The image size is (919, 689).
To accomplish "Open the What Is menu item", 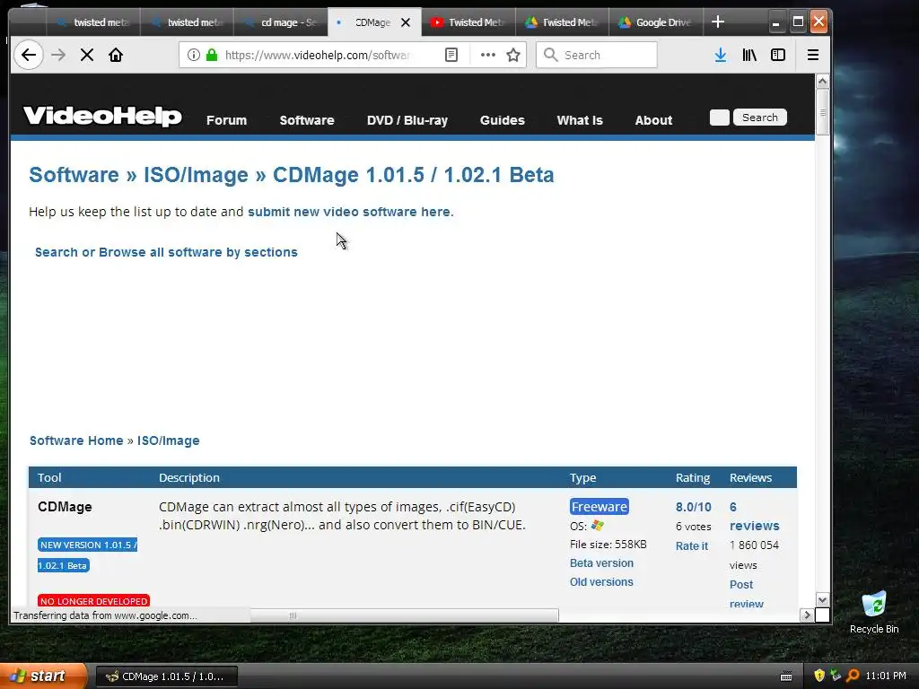I will tap(580, 120).
